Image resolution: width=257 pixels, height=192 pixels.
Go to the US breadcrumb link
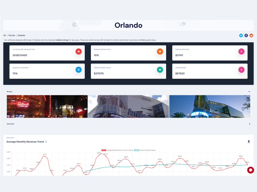pyautogui.click(x=5, y=35)
